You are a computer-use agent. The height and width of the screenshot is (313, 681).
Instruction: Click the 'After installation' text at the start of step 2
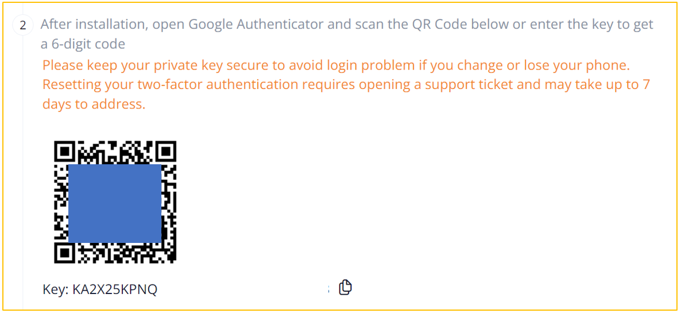94,24
